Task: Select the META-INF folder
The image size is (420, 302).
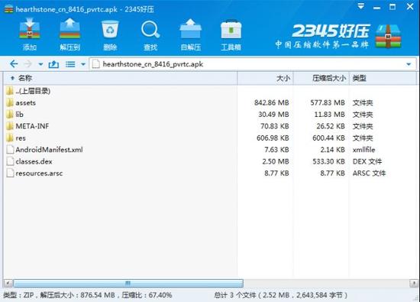Action: (27, 126)
